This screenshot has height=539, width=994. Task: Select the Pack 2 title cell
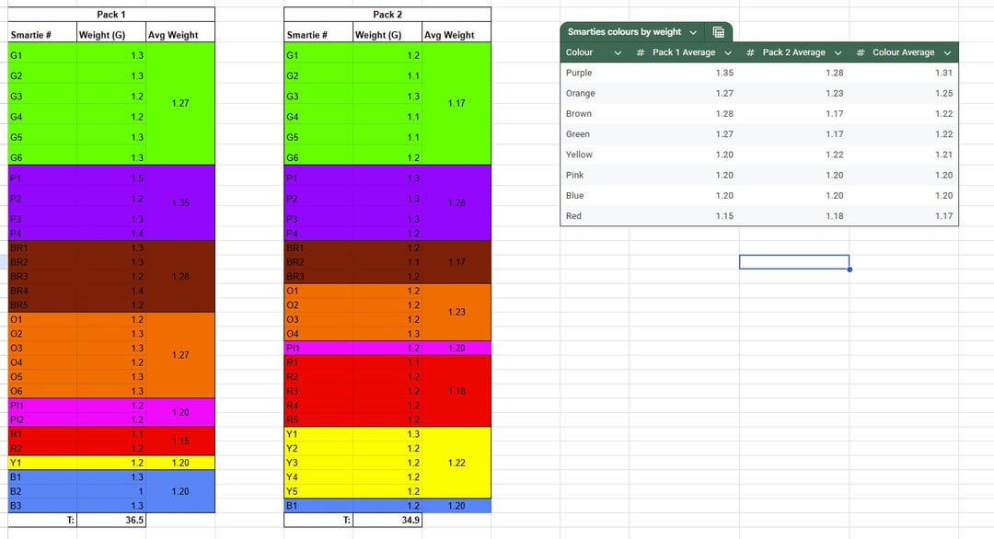(x=387, y=15)
